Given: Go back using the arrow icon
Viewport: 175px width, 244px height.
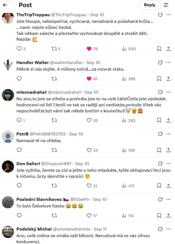Looking at the screenshot, I should [5, 5].
